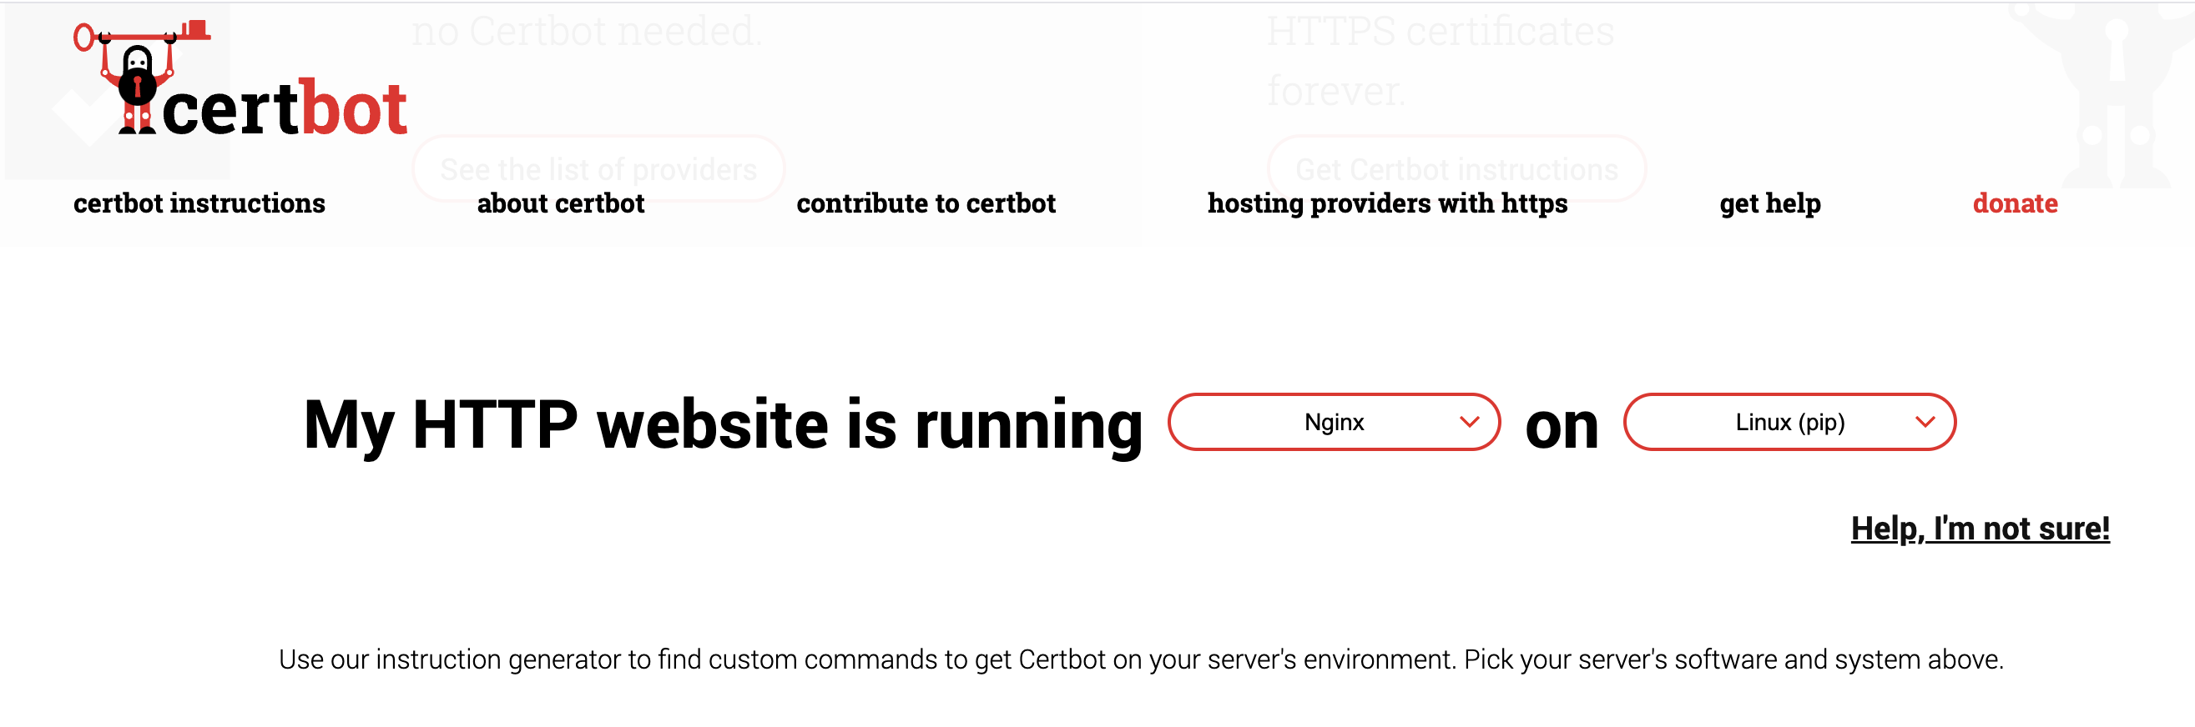Open the certbot instructions menu item
2195x727 pixels.
pyautogui.click(x=199, y=203)
